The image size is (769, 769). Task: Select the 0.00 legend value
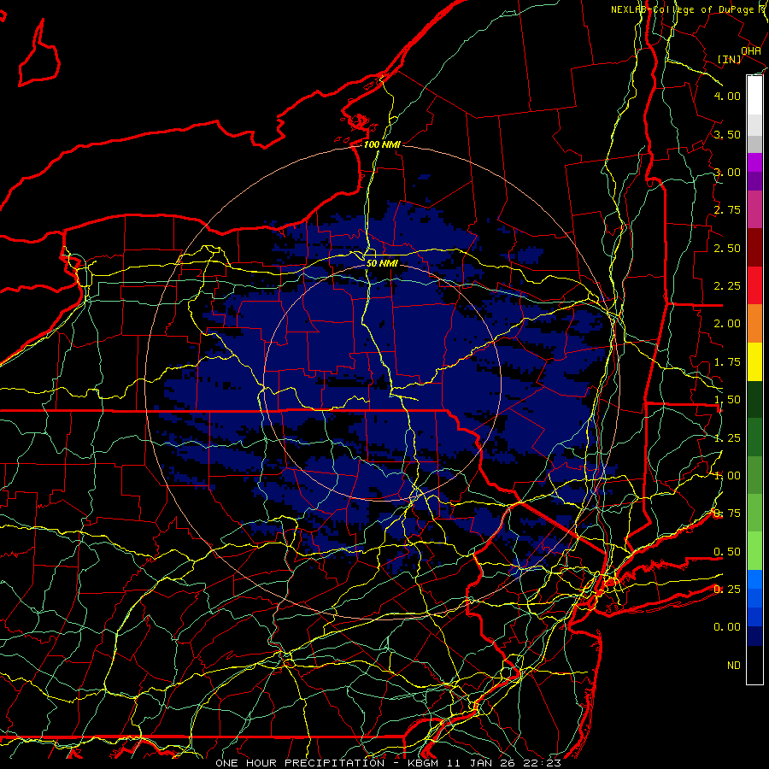[727, 627]
